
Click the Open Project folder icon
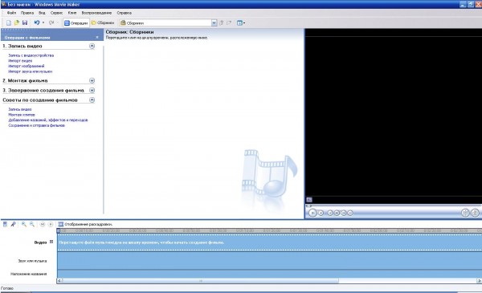tap(17, 22)
